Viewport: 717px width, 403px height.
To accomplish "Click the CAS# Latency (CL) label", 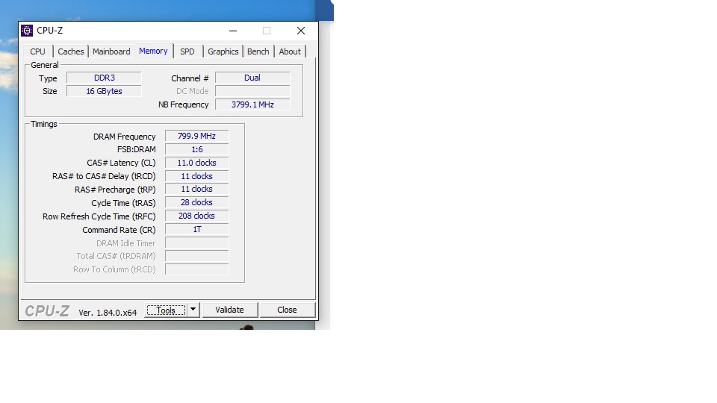I will [121, 163].
